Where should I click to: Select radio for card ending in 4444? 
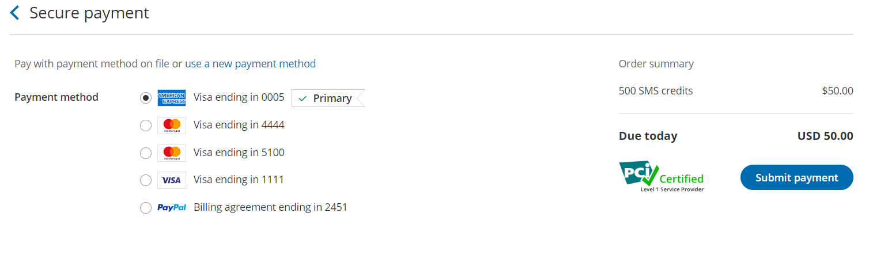coord(146,125)
